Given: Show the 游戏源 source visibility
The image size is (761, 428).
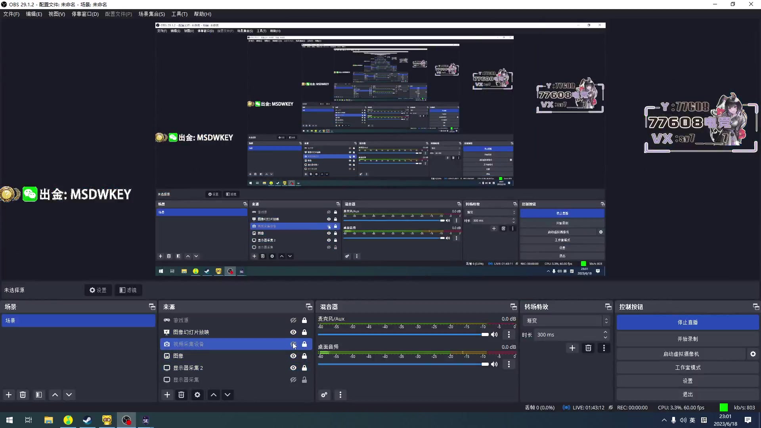Looking at the screenshot, I should (x=293, y=320).
